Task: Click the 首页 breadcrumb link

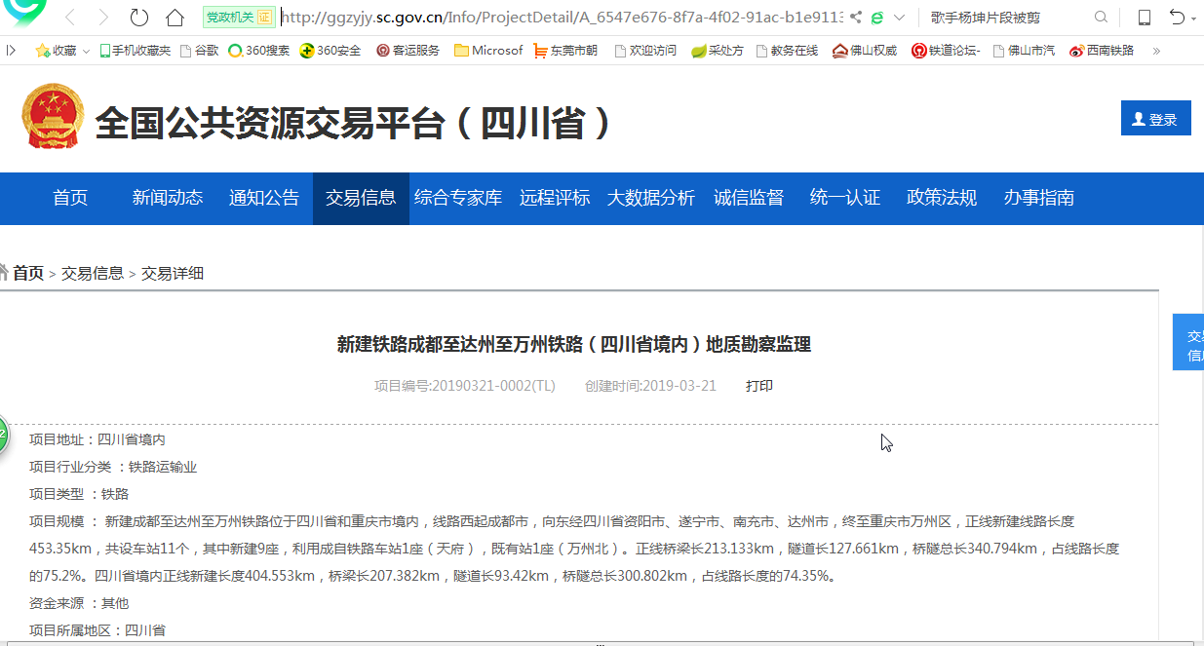Action: click(28, 274)
